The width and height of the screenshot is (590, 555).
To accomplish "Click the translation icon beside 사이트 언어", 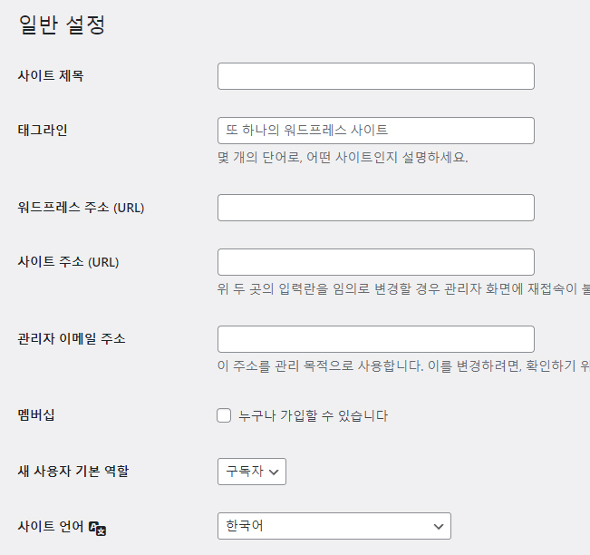I will click(98, 528).
